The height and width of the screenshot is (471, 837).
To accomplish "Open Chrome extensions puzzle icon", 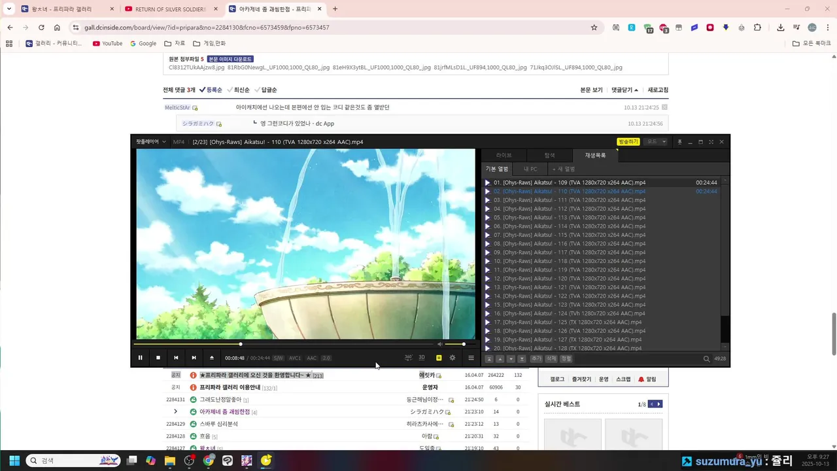I will click(757, 27).
